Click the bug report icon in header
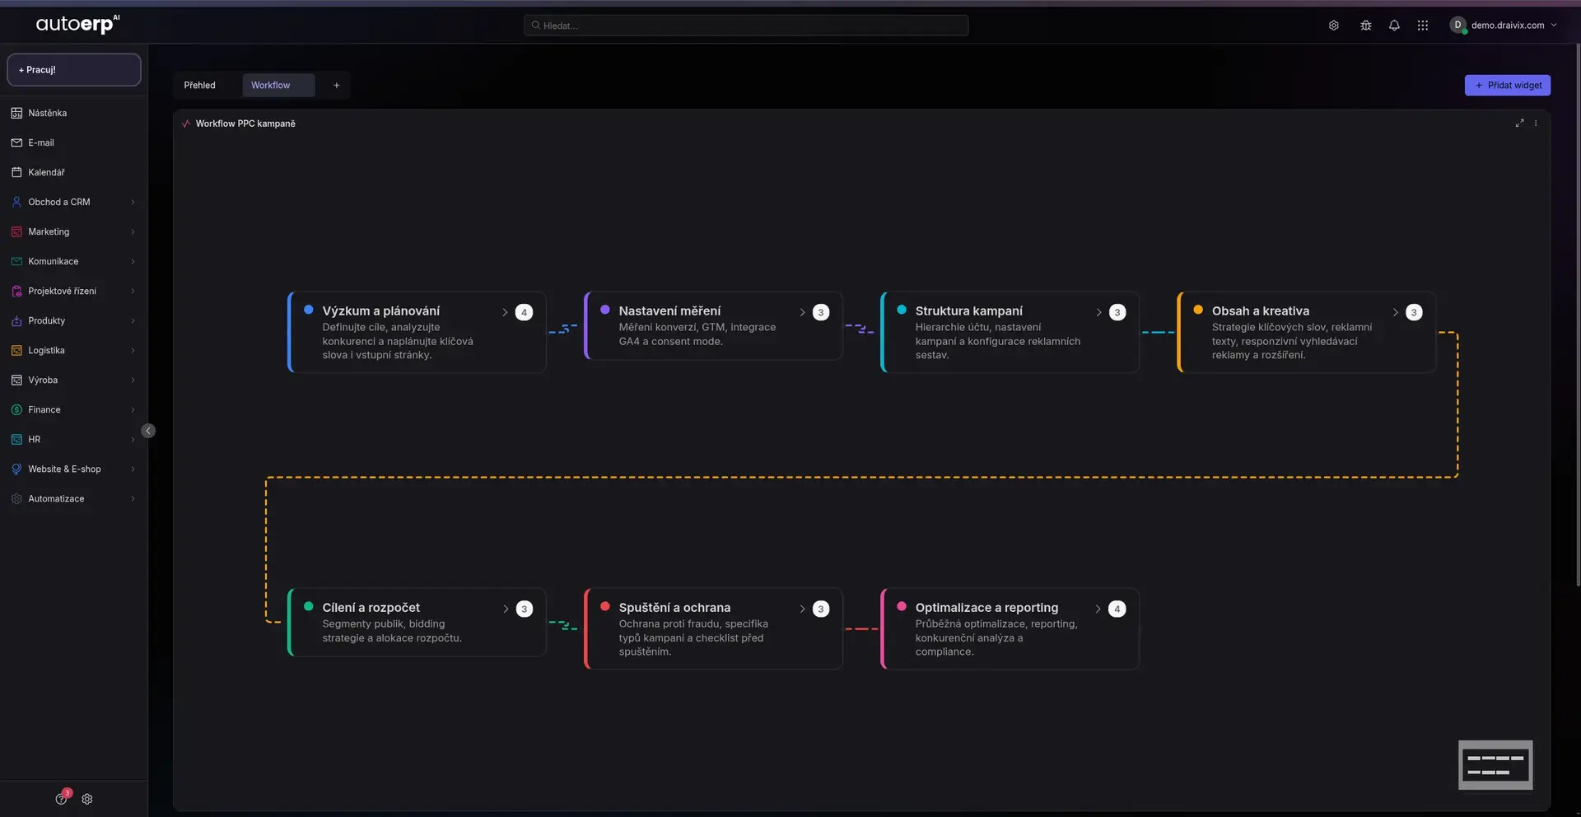The height and width of the screenshot is (817, 1581). (x=1365, y=26)
